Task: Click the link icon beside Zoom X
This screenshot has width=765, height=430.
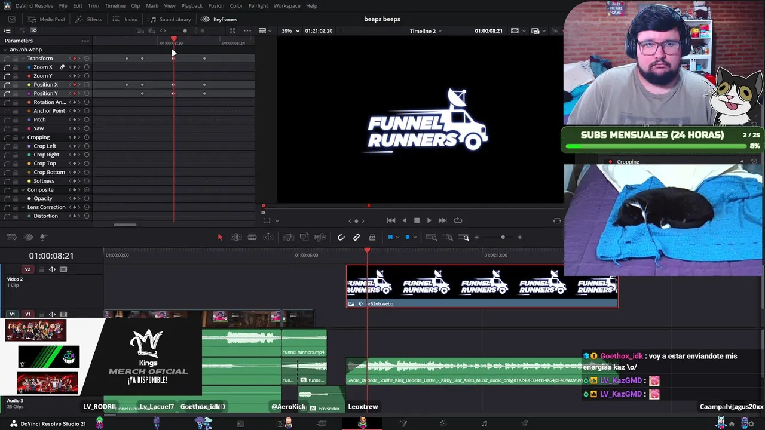Action: pyautogui.click(x=62, y=67)
